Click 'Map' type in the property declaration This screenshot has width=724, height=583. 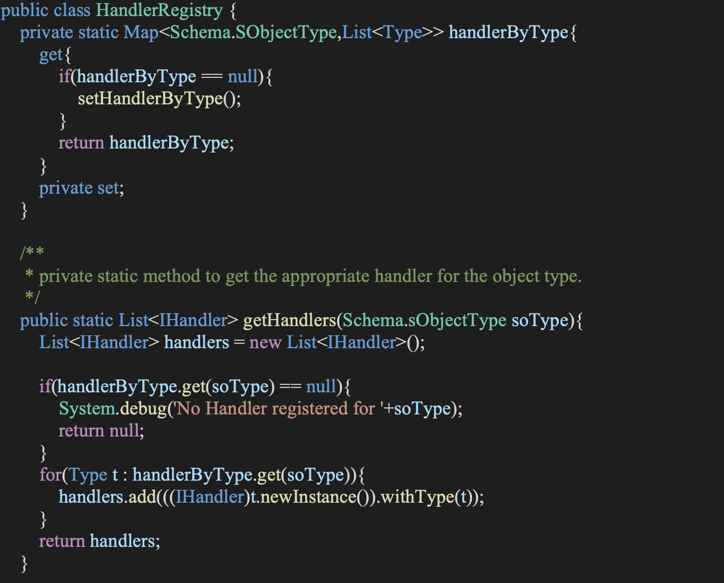141,33
